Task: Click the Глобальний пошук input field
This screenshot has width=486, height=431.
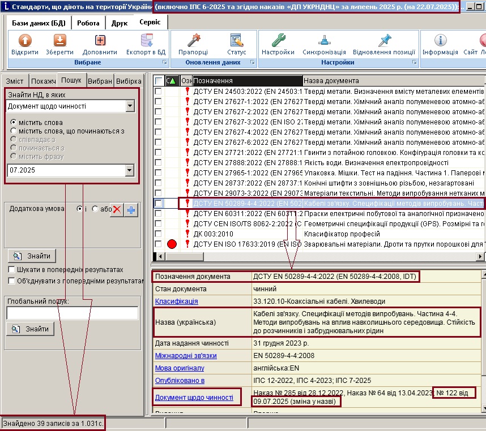Action: [72, 313]
